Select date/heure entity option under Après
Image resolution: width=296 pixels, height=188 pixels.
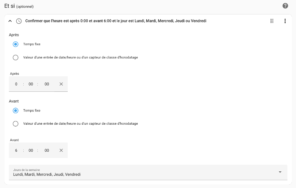[16, 57]
